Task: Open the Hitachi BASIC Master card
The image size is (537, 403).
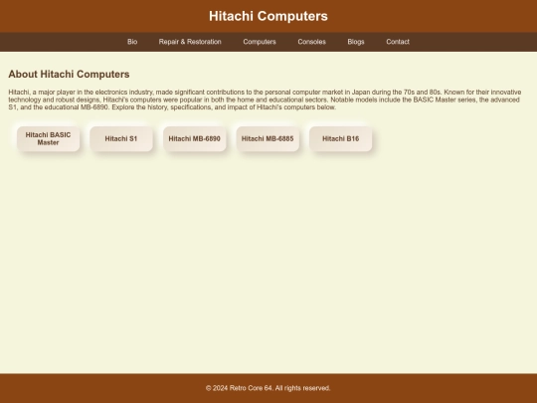Action: [49, 138]
